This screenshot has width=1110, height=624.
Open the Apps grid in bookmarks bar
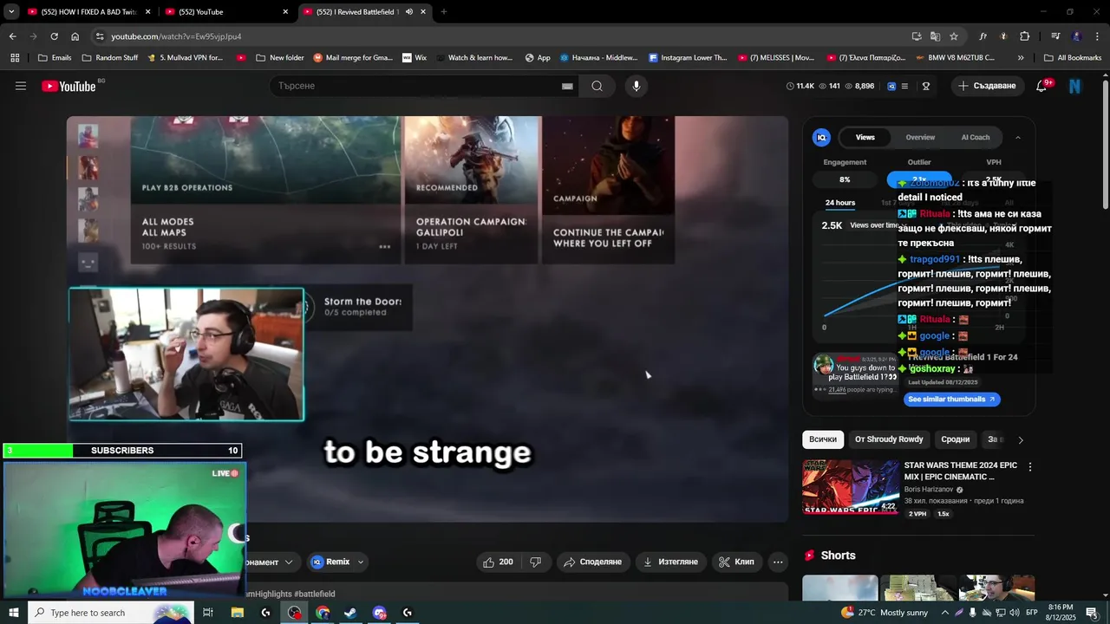pyautogui.click(x=15, y=58)
